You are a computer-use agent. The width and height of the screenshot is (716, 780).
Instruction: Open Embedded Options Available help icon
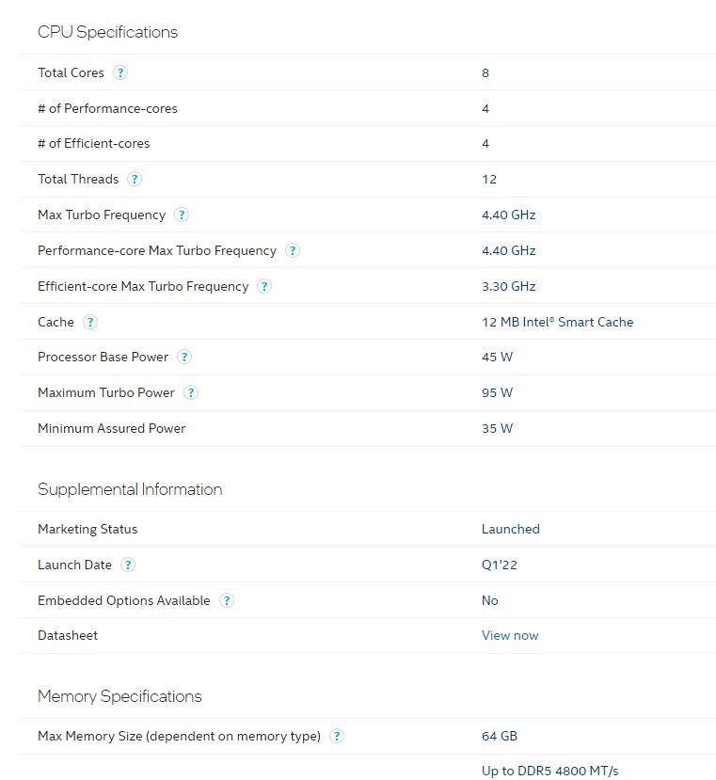(x=227, y=600)
